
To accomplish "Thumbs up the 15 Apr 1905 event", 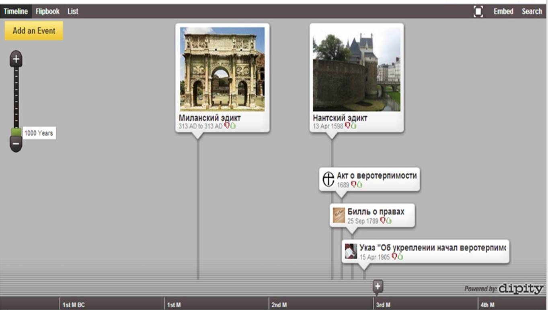I will click(400, 257).
